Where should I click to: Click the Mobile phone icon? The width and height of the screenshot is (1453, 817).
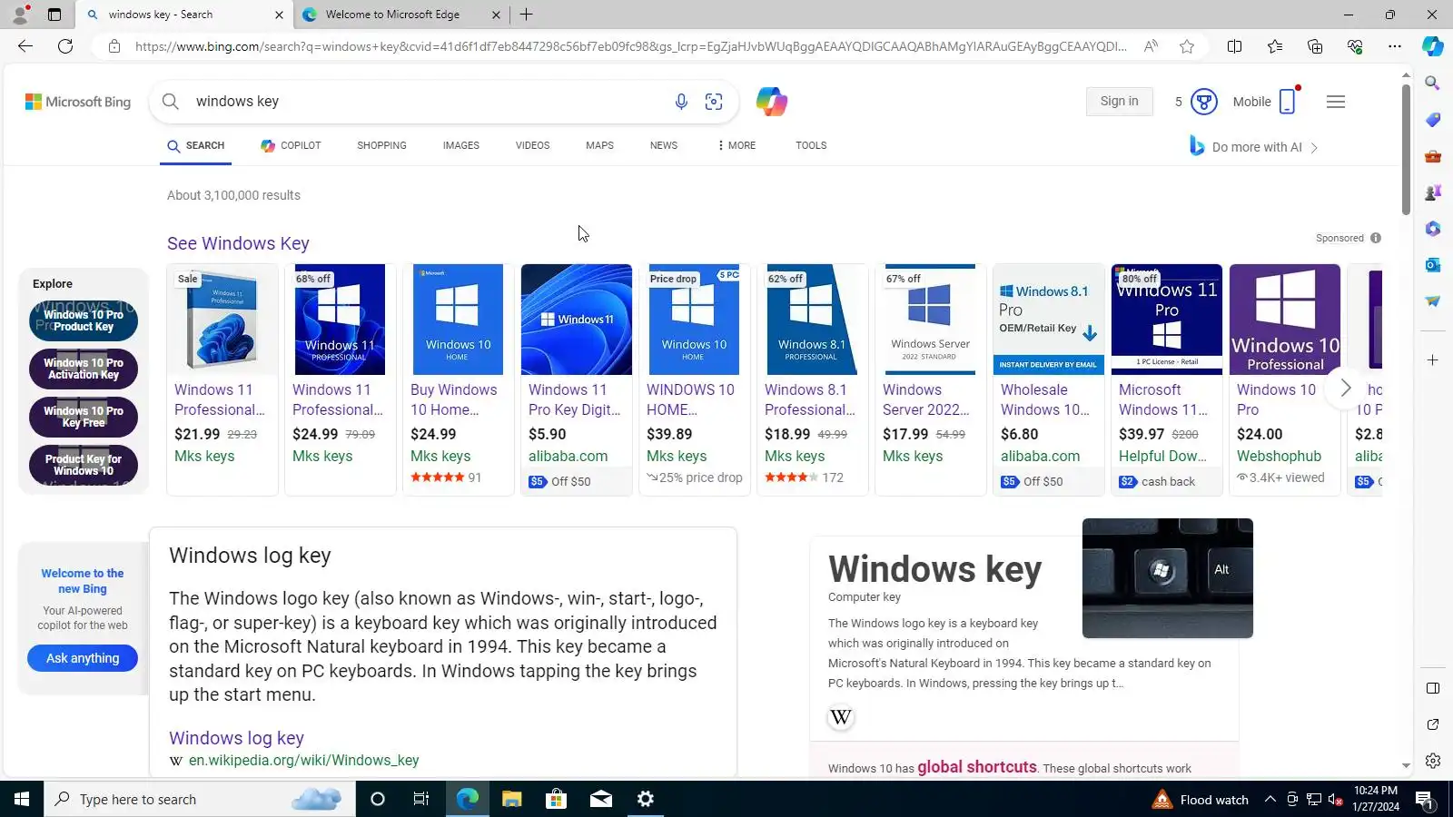(1288, 102)
